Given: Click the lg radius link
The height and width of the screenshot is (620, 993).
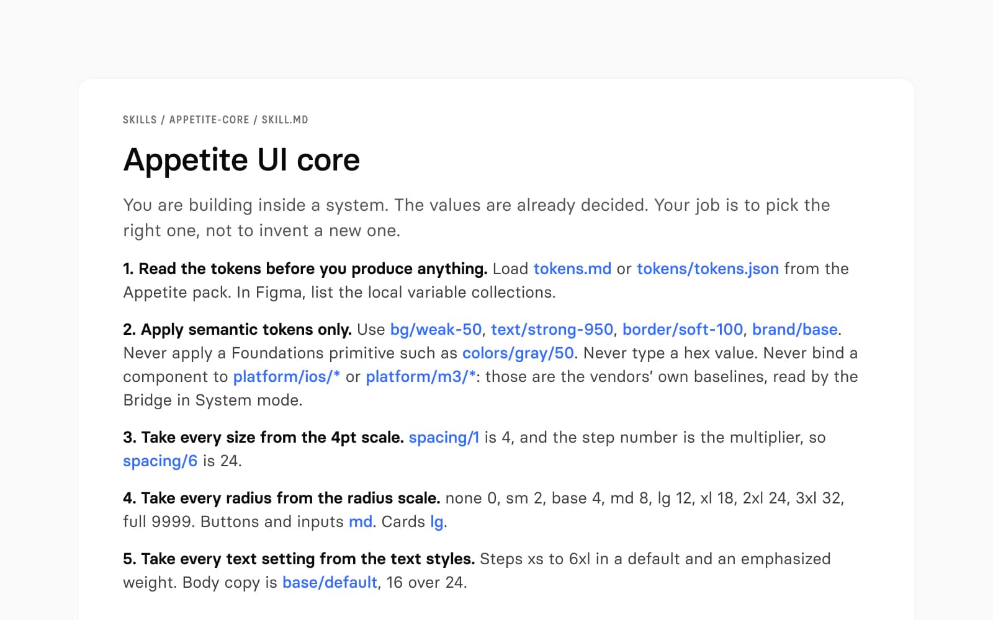Looking at the screenshot, I should click(x=437, y=521).
